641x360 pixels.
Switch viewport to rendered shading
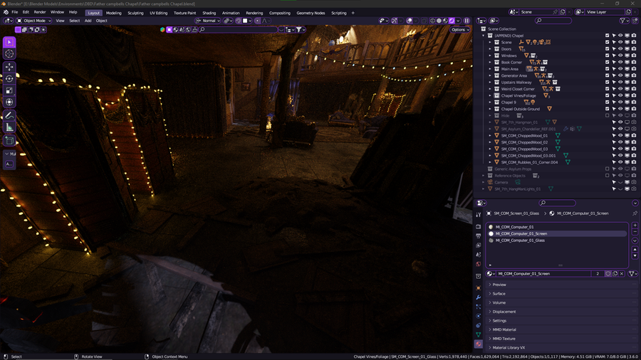[452, 21]
